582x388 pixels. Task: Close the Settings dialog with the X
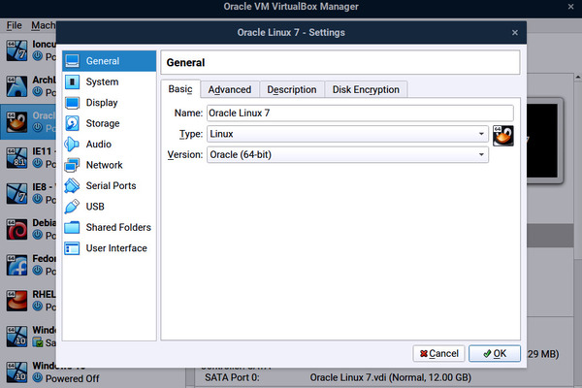(514, 32)
